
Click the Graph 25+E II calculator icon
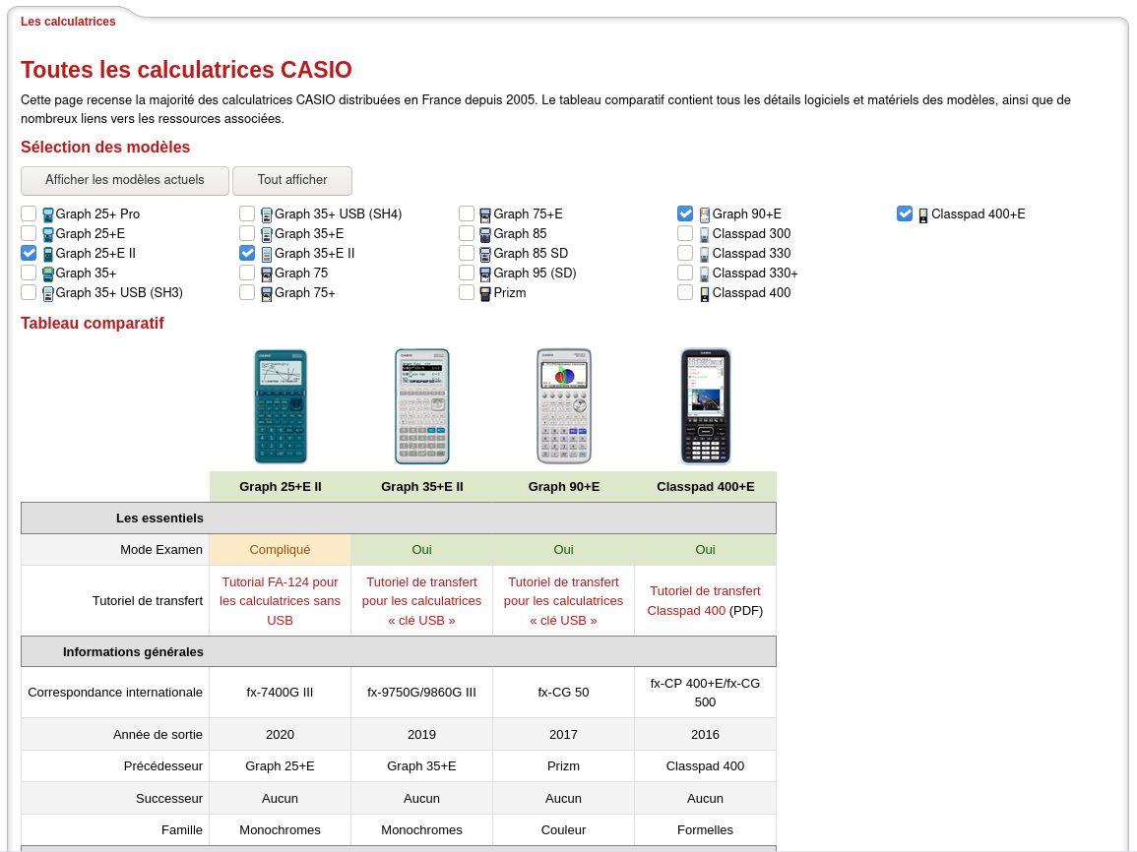pos(48,254)
